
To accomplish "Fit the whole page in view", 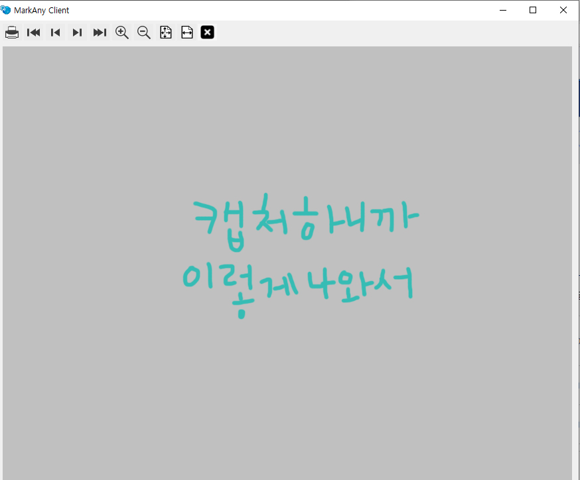I will coord(166,32).
